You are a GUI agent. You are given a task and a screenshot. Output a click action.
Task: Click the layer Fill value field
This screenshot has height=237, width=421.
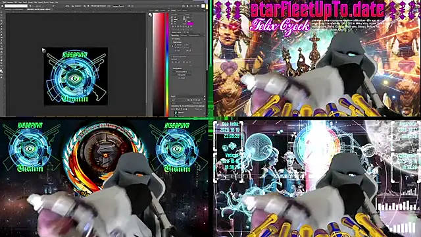click(x=201, y=109)
